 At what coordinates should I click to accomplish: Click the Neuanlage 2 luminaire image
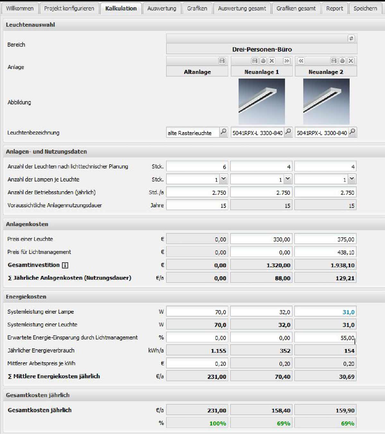click(326, 101)
